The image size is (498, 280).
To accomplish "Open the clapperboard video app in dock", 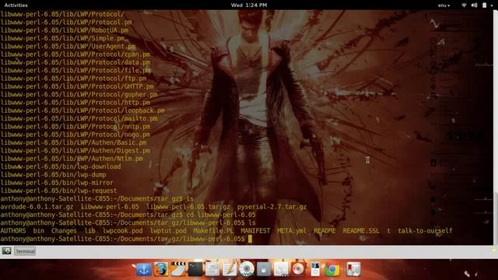I will [x=178, y=270].
